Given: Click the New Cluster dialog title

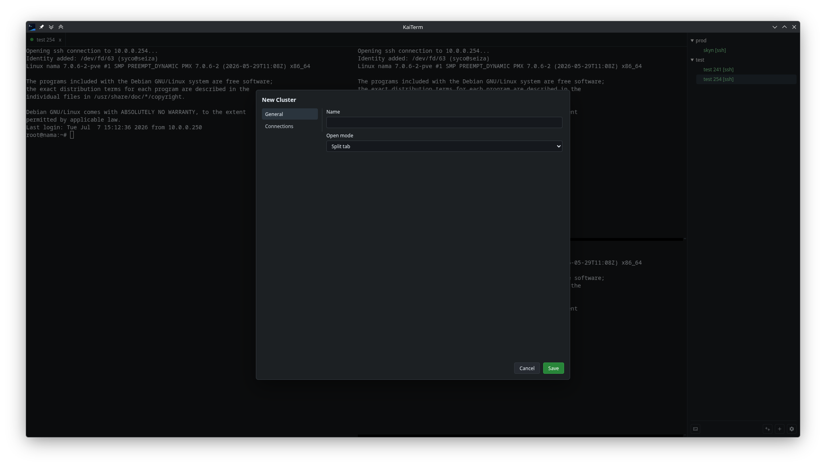Looking at the screenshot, I should [279, 100].
